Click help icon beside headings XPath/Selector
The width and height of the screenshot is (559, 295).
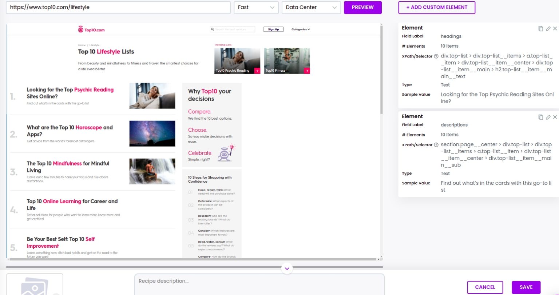[x=436, y=56]
